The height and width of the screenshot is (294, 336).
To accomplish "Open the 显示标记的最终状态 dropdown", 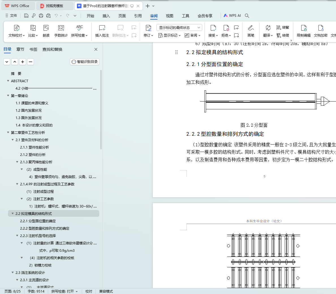I will click(179, 28).
